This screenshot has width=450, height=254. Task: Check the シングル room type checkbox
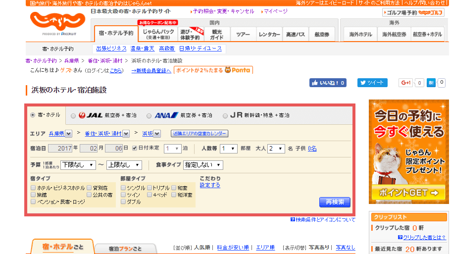pos(123,188)
